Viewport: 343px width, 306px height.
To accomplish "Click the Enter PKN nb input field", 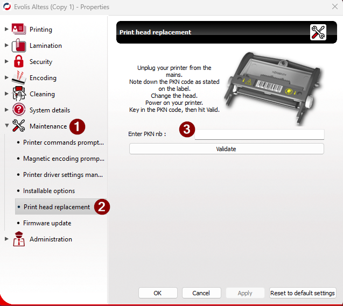I will pyautogui.click(x=260, y=134).
